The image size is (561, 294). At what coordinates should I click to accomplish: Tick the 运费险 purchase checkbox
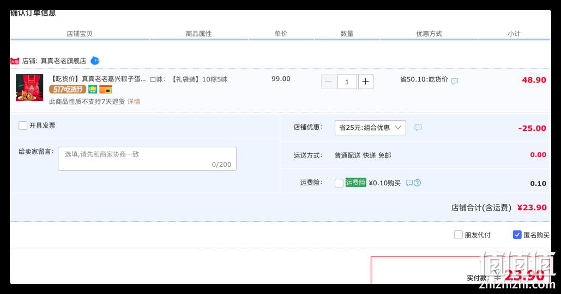[x=339, y=183]
